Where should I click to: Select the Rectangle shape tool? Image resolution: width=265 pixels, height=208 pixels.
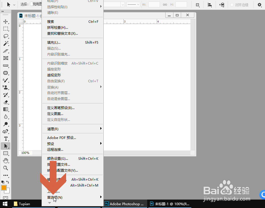tap(6, 153)
